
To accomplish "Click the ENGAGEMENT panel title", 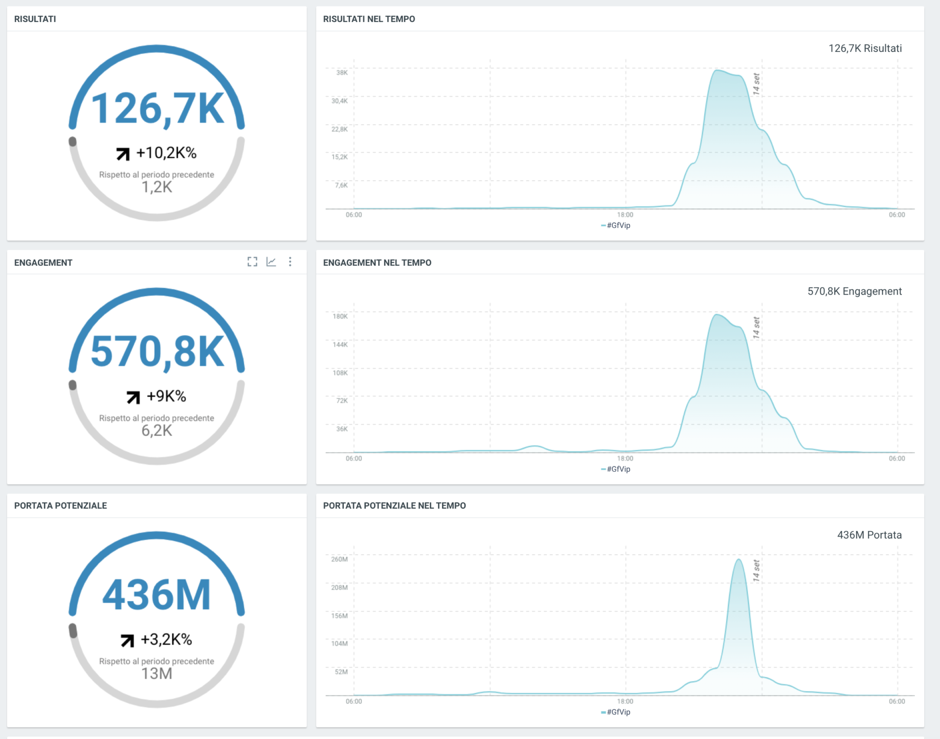I will (x=43, y=263).
